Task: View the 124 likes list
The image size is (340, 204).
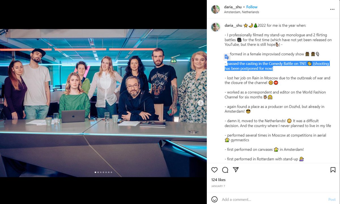Action: [218, 180]
